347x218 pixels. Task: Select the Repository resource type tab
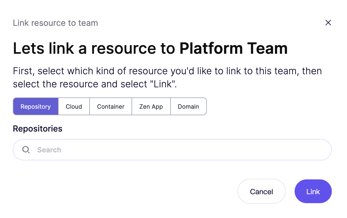click(x=36, y=106)
